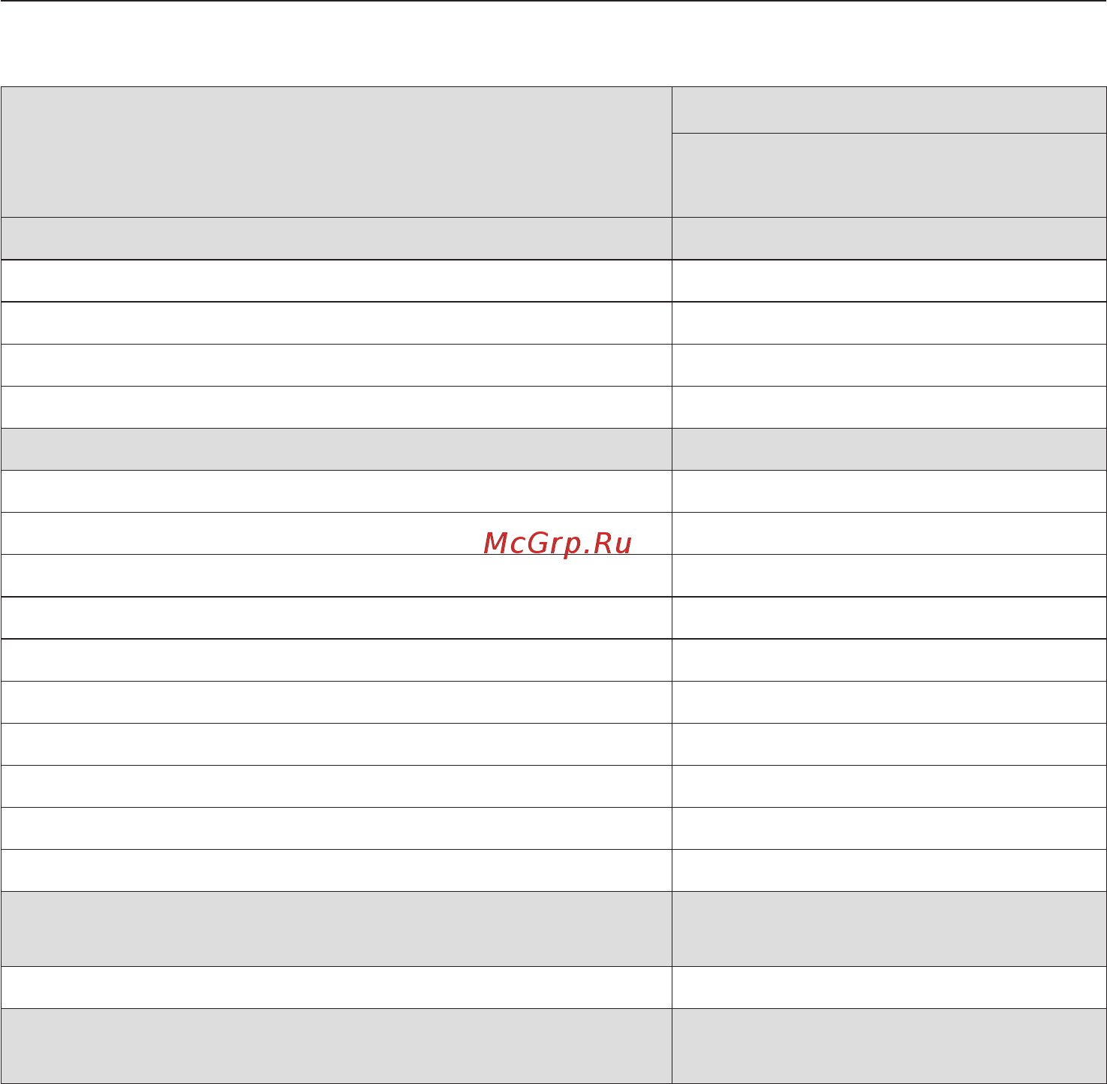Click the red McGrp.Ru watermark text

[x=558, y=544]
